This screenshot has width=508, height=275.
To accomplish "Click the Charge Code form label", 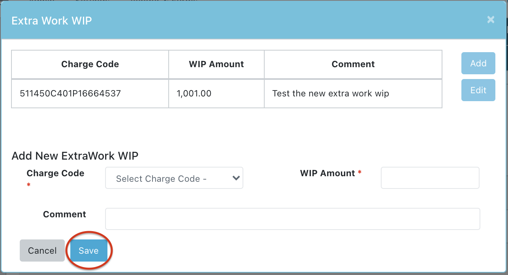I will (x=55, y=173).
